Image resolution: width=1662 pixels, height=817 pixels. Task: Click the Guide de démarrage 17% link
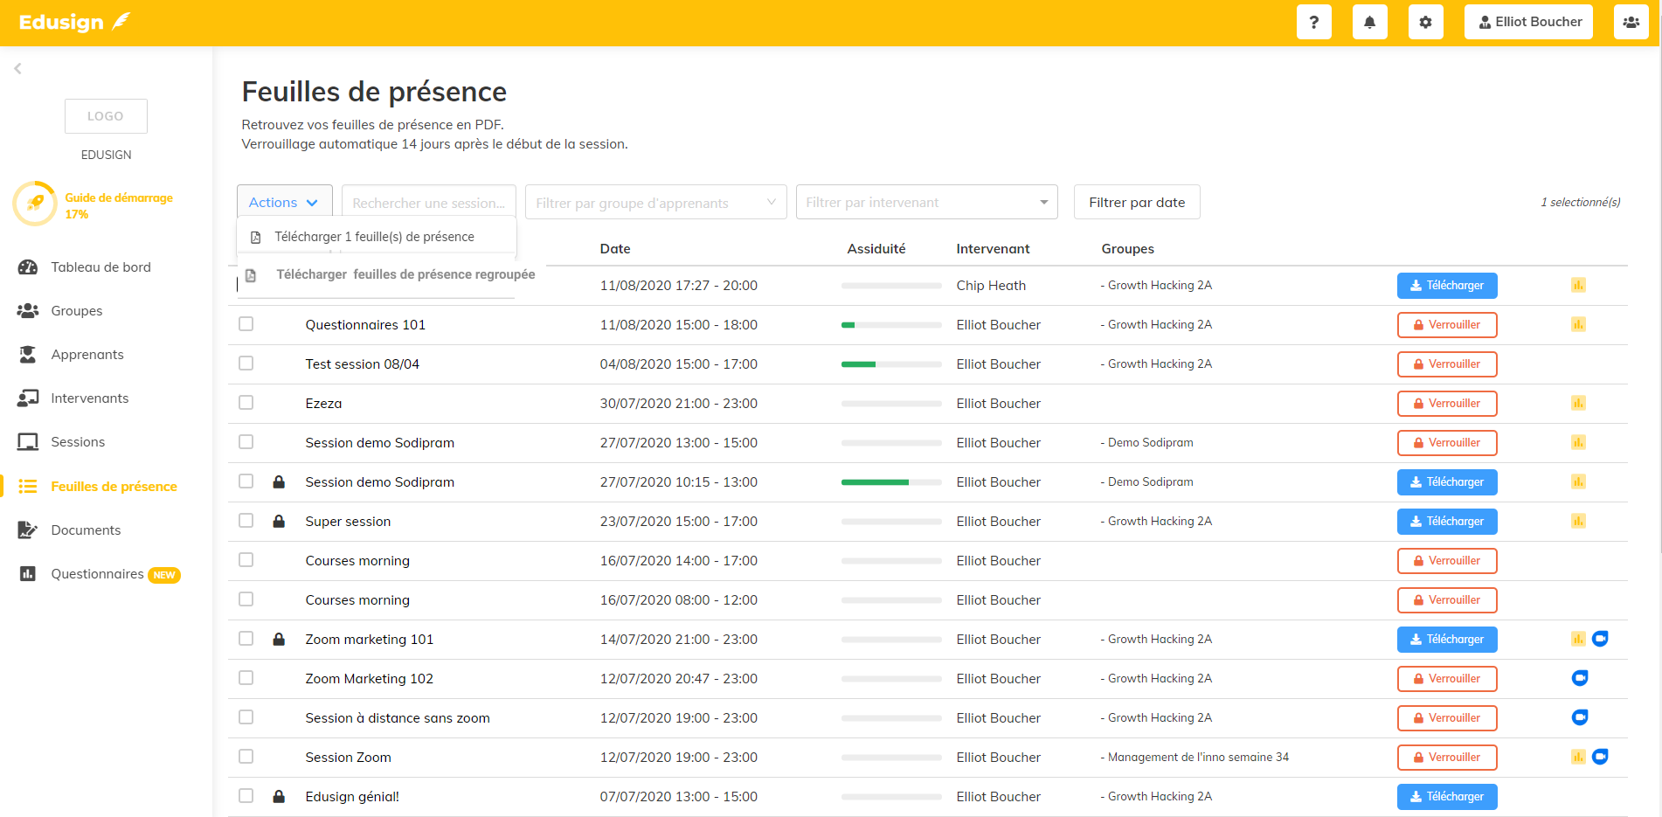[119, 205]
